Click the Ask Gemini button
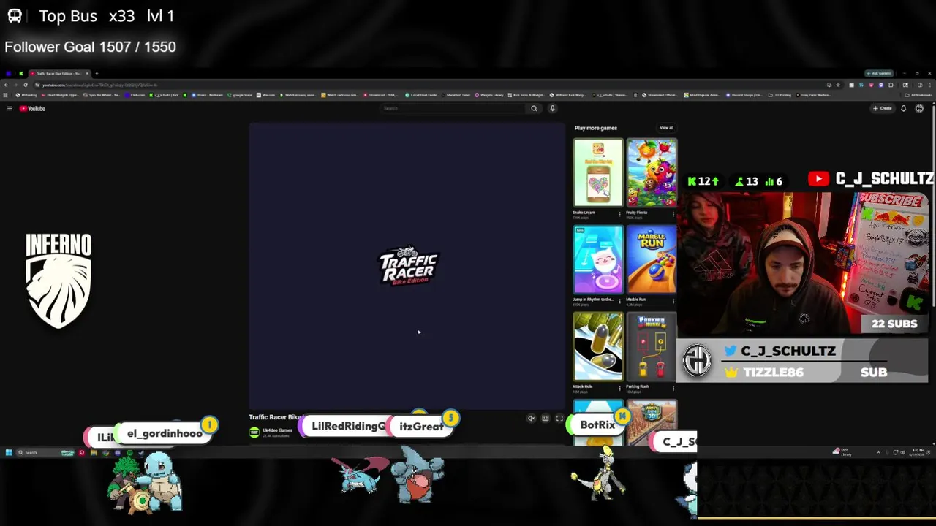This screenshot has height=526, width=936. tap(879, 73)
